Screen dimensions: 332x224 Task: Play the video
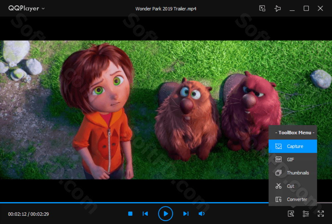pyautogui.click(x=165, y=214)
